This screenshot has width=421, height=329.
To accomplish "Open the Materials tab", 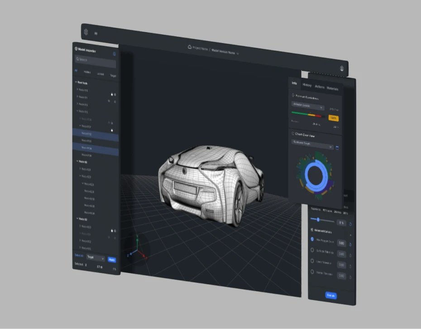I will pos(332,89).
